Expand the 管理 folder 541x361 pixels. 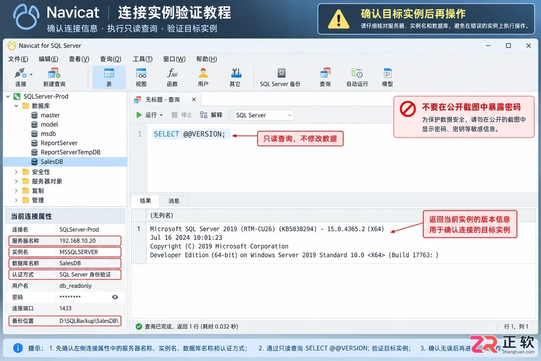pyautogui.click(x=16, y=200)
